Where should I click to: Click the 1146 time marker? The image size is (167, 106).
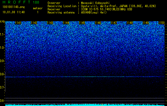click(98, 23)
